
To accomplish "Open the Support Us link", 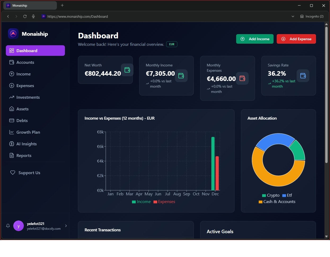I will 29,173.
